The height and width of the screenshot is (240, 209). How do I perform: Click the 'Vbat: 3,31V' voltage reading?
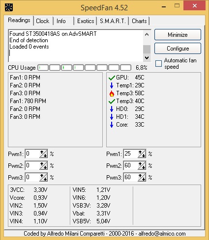pos(91,213)
